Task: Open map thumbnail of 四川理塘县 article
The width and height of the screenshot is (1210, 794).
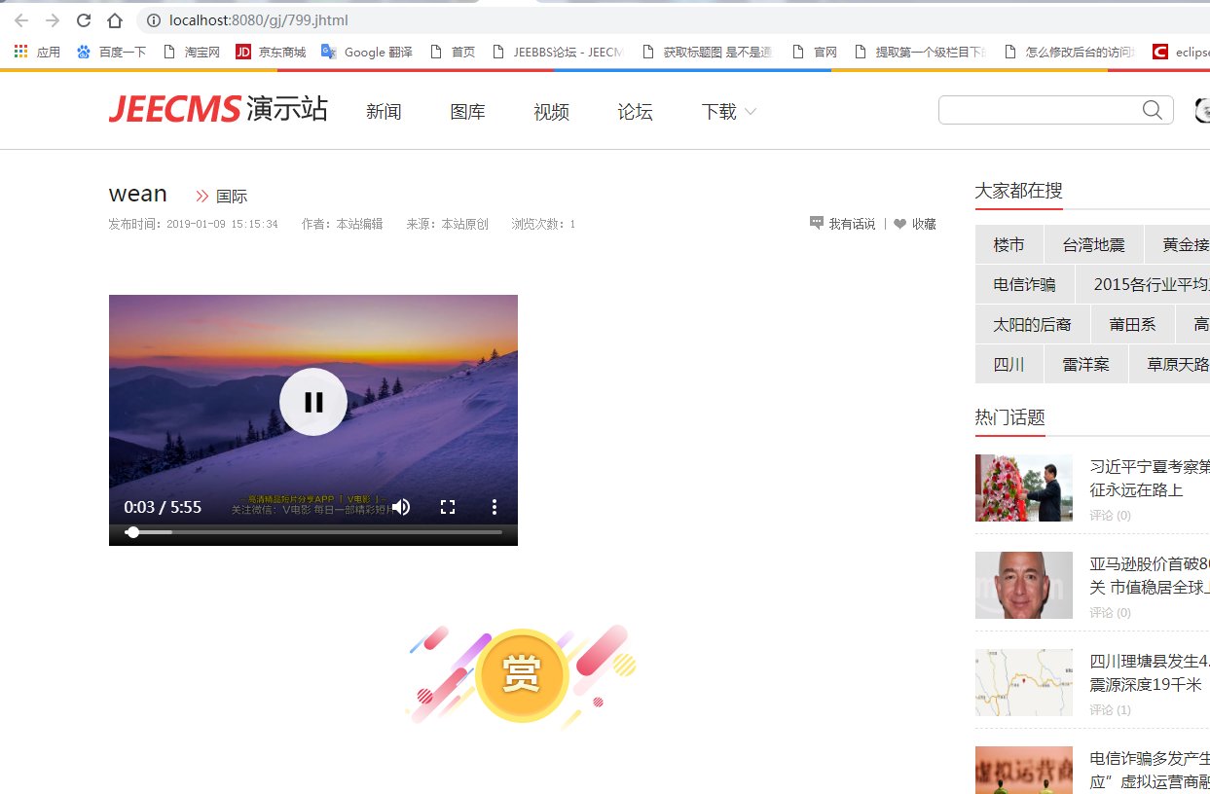Action: click(x=1024, y=682)
